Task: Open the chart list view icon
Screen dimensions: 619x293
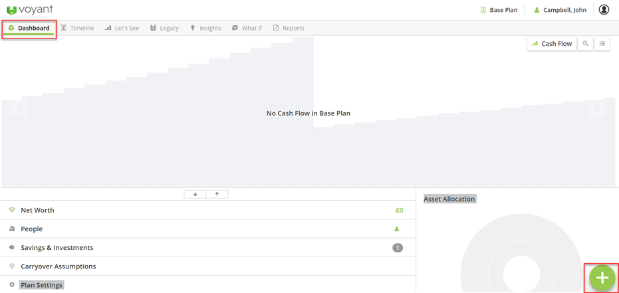Action: (x=602, y=44)
